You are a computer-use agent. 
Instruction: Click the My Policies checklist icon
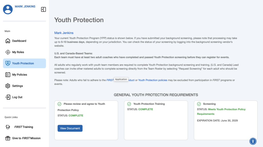click(8, 74)
